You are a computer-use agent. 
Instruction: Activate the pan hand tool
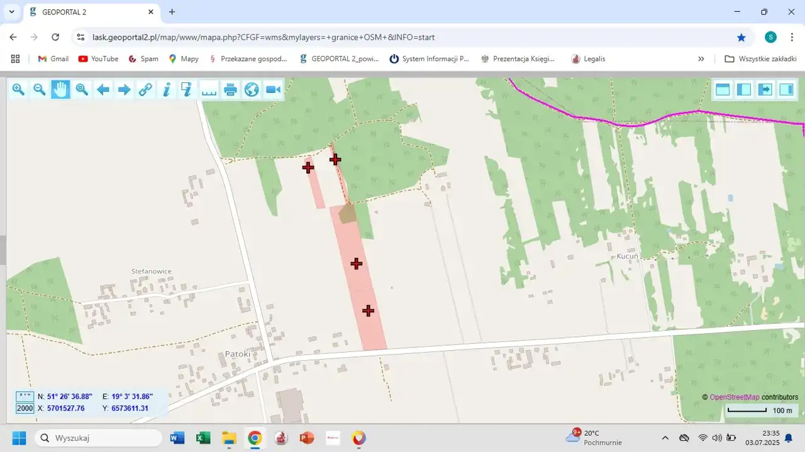coord(60,90)
